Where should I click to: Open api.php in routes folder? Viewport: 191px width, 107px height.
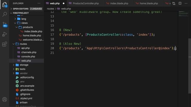tap(25, 48)
